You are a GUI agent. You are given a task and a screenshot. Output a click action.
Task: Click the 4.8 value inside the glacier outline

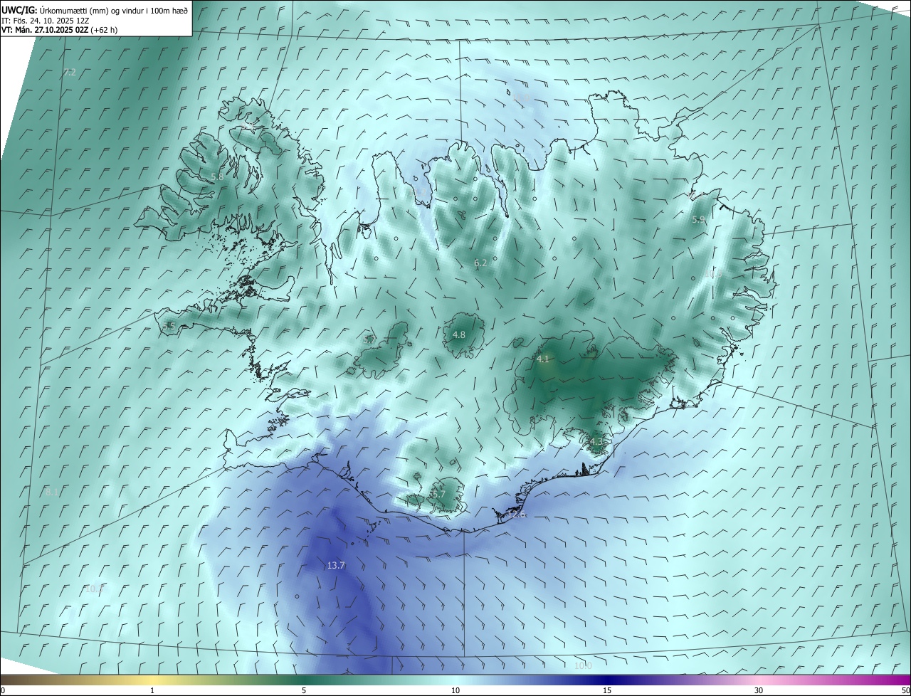[459, 335]
